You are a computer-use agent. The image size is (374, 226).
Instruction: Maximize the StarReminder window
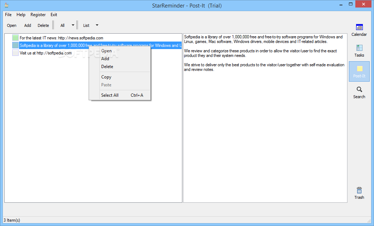(x=351, y=4)
